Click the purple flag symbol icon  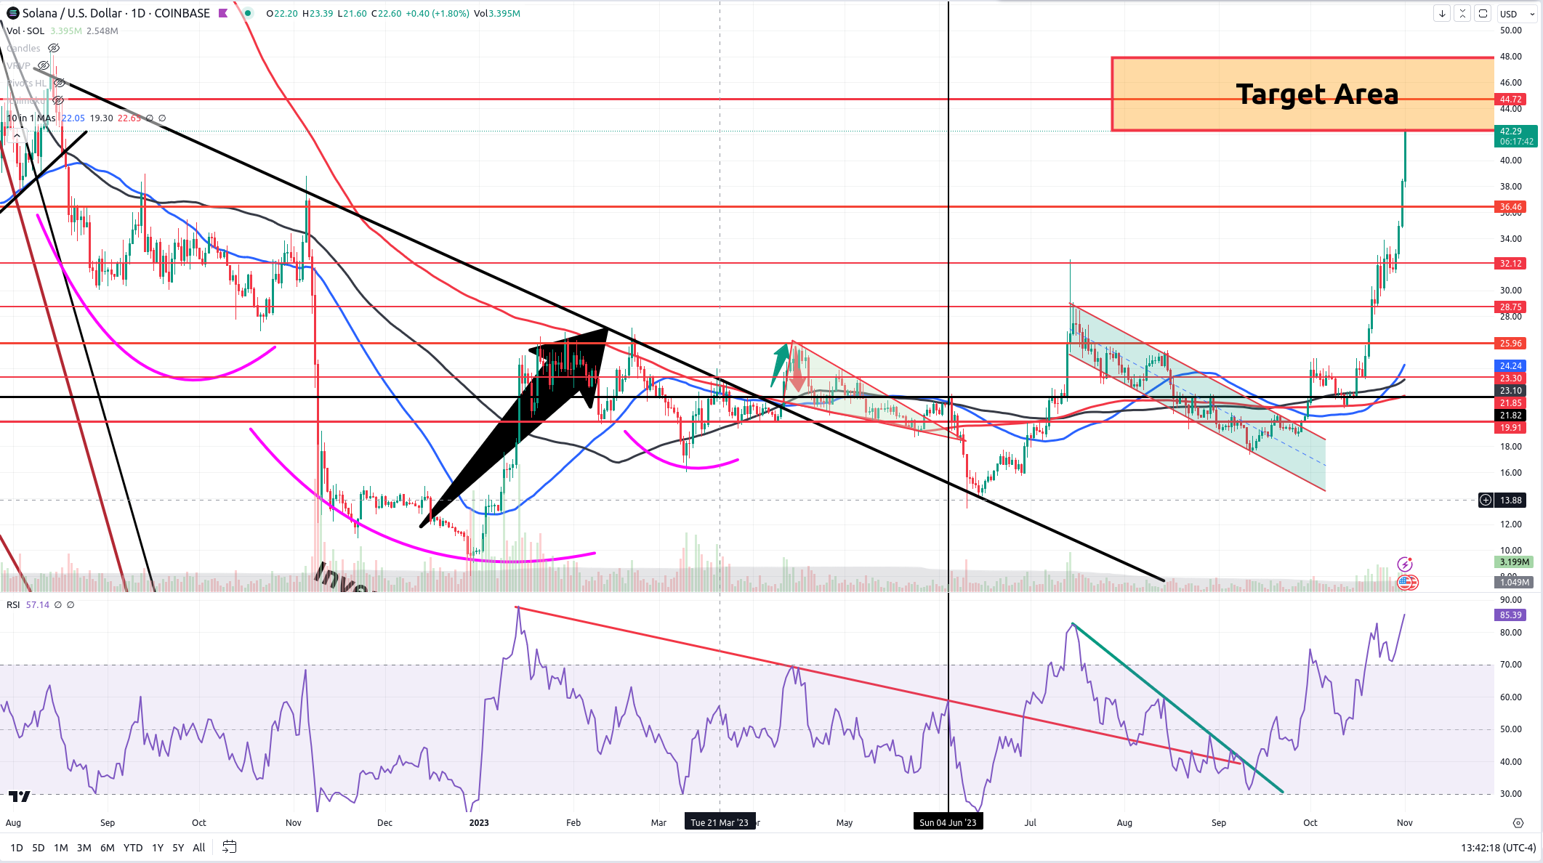click(x=223, y=13)
